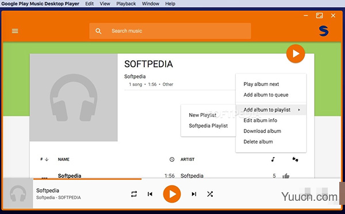Viewport: 345px width, 214px height.
Task: Click now playing title Softpedia
Action: click(x=48, y=190)
